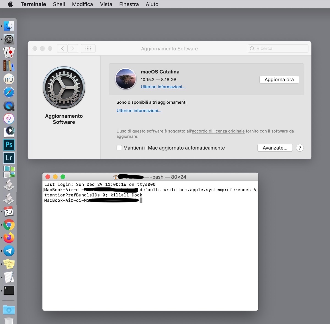Open the Avanzate... options button
Screen dimensions: 330x324
pyautogui.click(x=275, y=148)
